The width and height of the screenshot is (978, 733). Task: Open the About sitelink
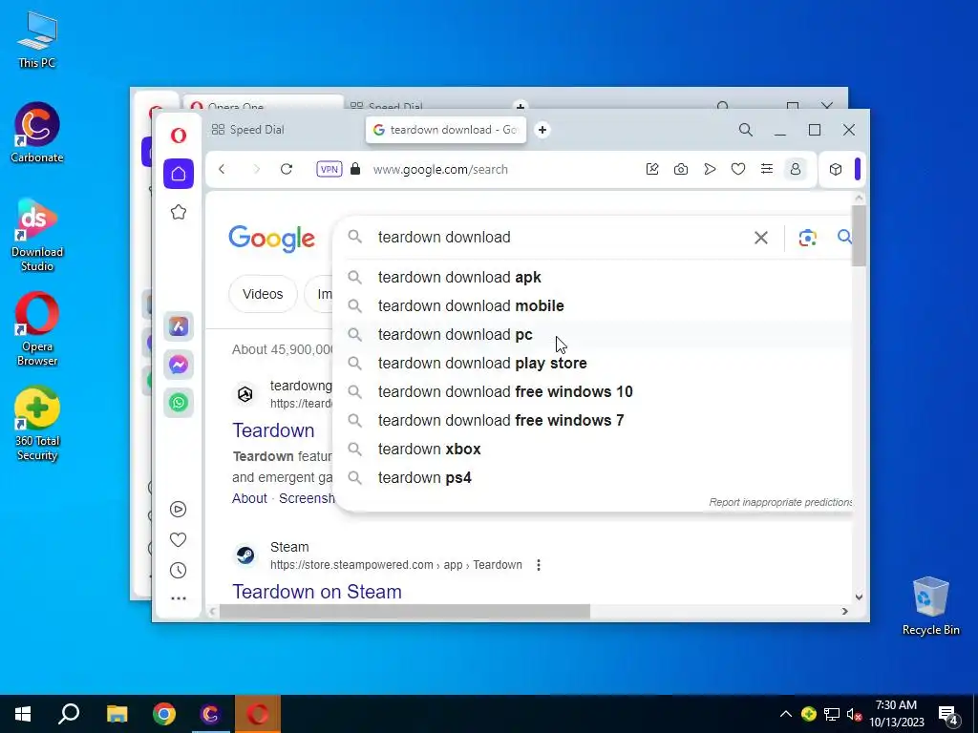[x=249, y=498]
